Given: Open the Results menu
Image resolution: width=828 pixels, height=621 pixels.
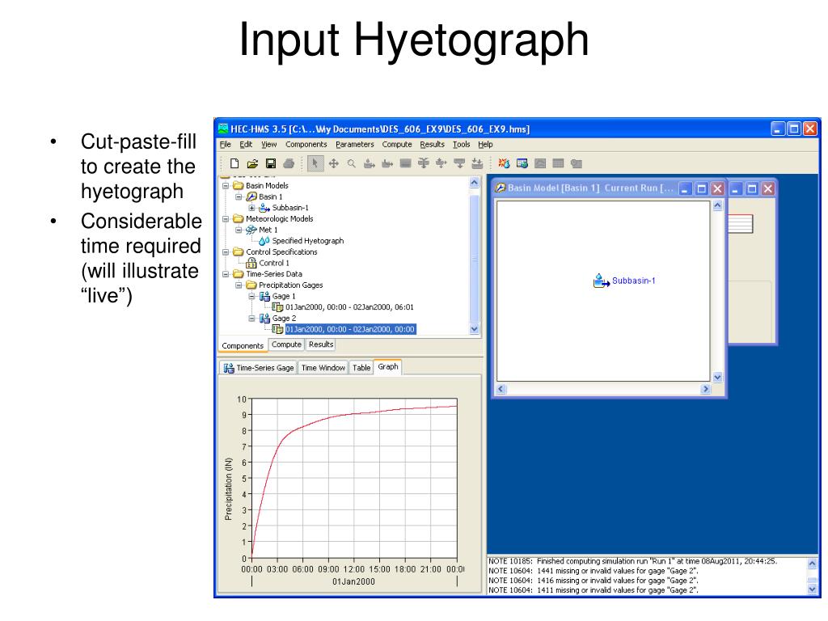Looking at the screenshot, I should pyautogui.click(x=433, y=144).
